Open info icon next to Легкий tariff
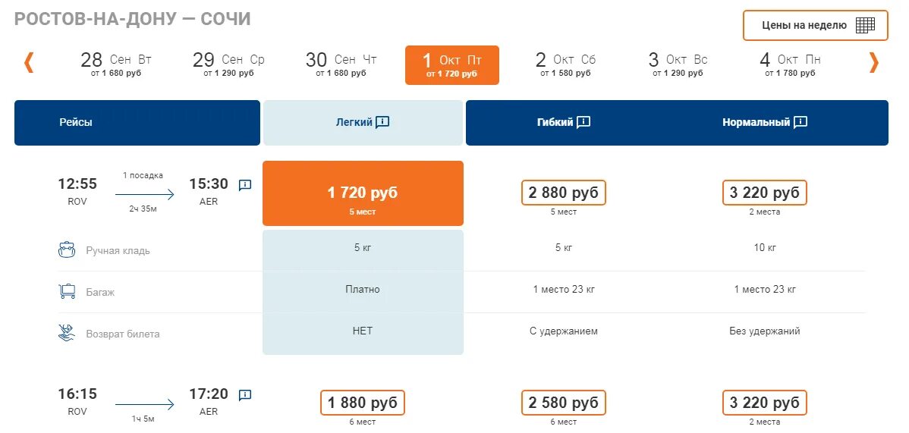Image resolution: width=909 pixels, height=433 pixels. (x=382, y=122)
